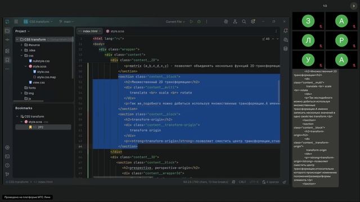360x202 pixels.
Task: Click editor horizontal scrollbar
Action: click(x=123, y=177)
